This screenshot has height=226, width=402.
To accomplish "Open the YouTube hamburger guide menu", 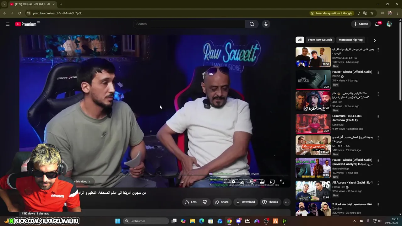I will (x=8, y=24).
